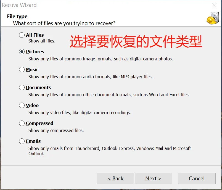
Task: Click the digital camera photos description text
Action: click(x=101, y=59)
